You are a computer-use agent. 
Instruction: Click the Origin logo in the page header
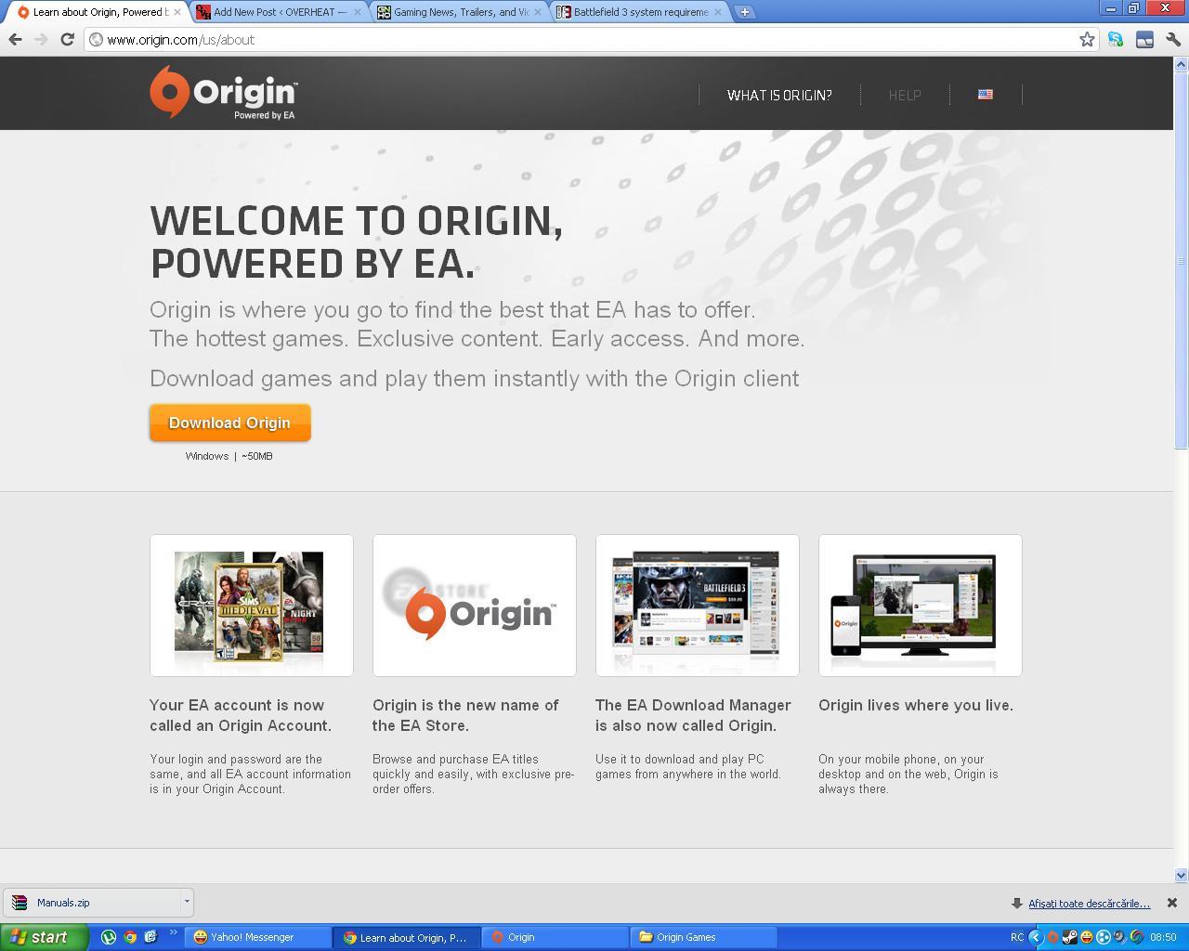(223, 93)
